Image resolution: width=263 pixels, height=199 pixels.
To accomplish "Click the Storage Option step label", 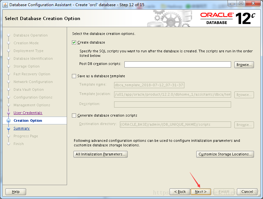I will click(x=26, y=66).
